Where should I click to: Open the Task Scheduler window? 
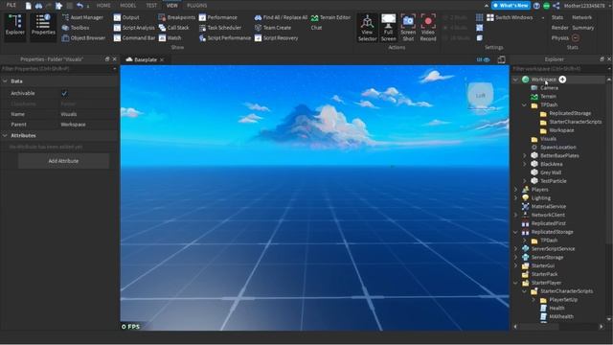pos(220,28)
